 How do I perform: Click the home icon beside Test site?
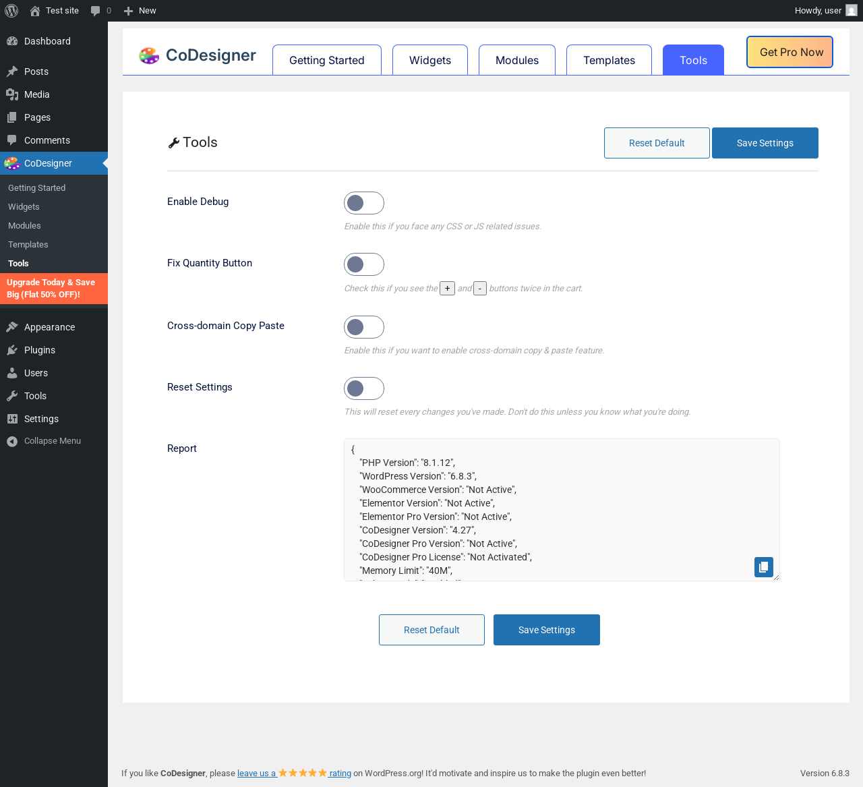[35, 11]
